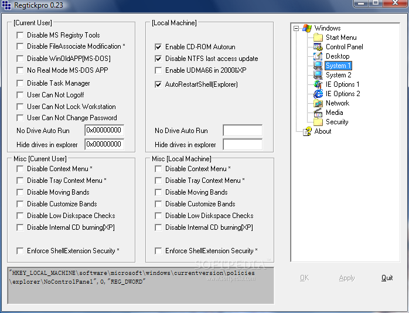Viewport: 409px width, 313px height.
Task: Check No Real Mode MS-DOS APP
Action: pos(20,70)
